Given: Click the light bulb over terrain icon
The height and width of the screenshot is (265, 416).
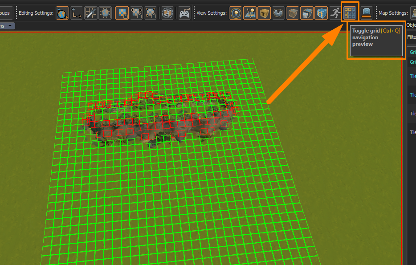Looking at the screenshot, I should tap(250, 13).
